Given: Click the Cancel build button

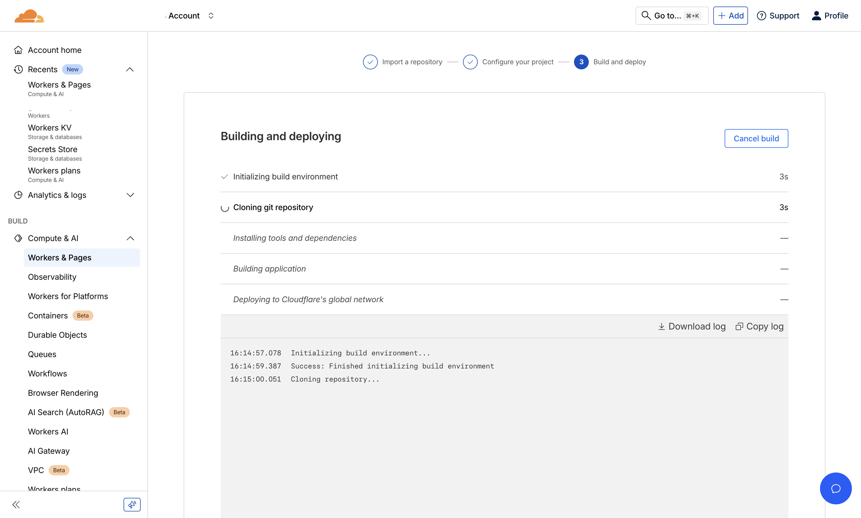Looking at the screenshot, I should (x=756, y=138).
